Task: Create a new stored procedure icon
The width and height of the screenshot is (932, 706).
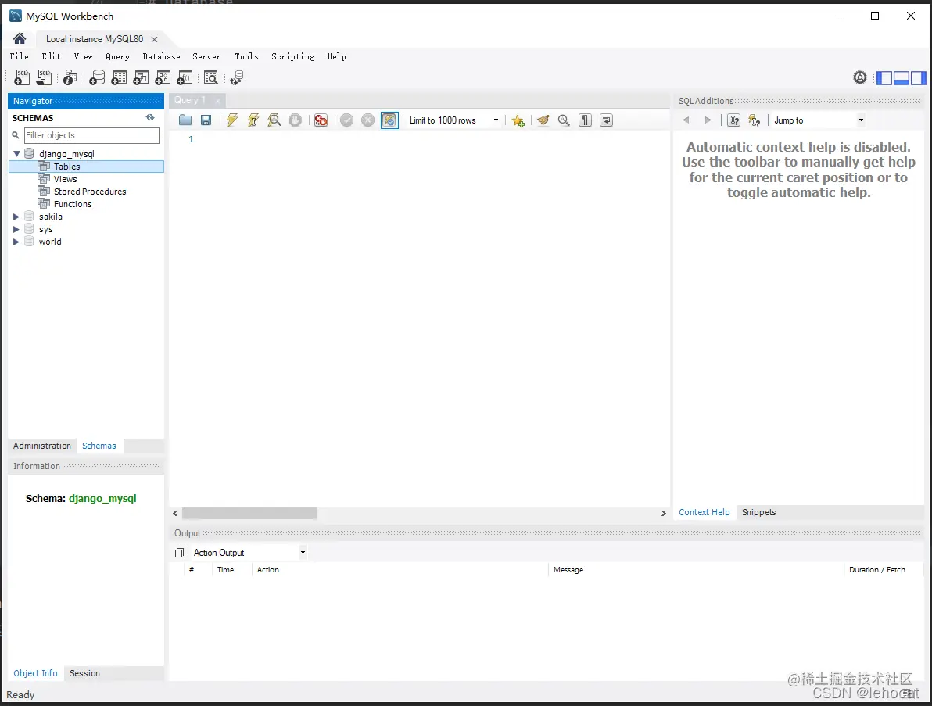Action: [x=163, y=77]
